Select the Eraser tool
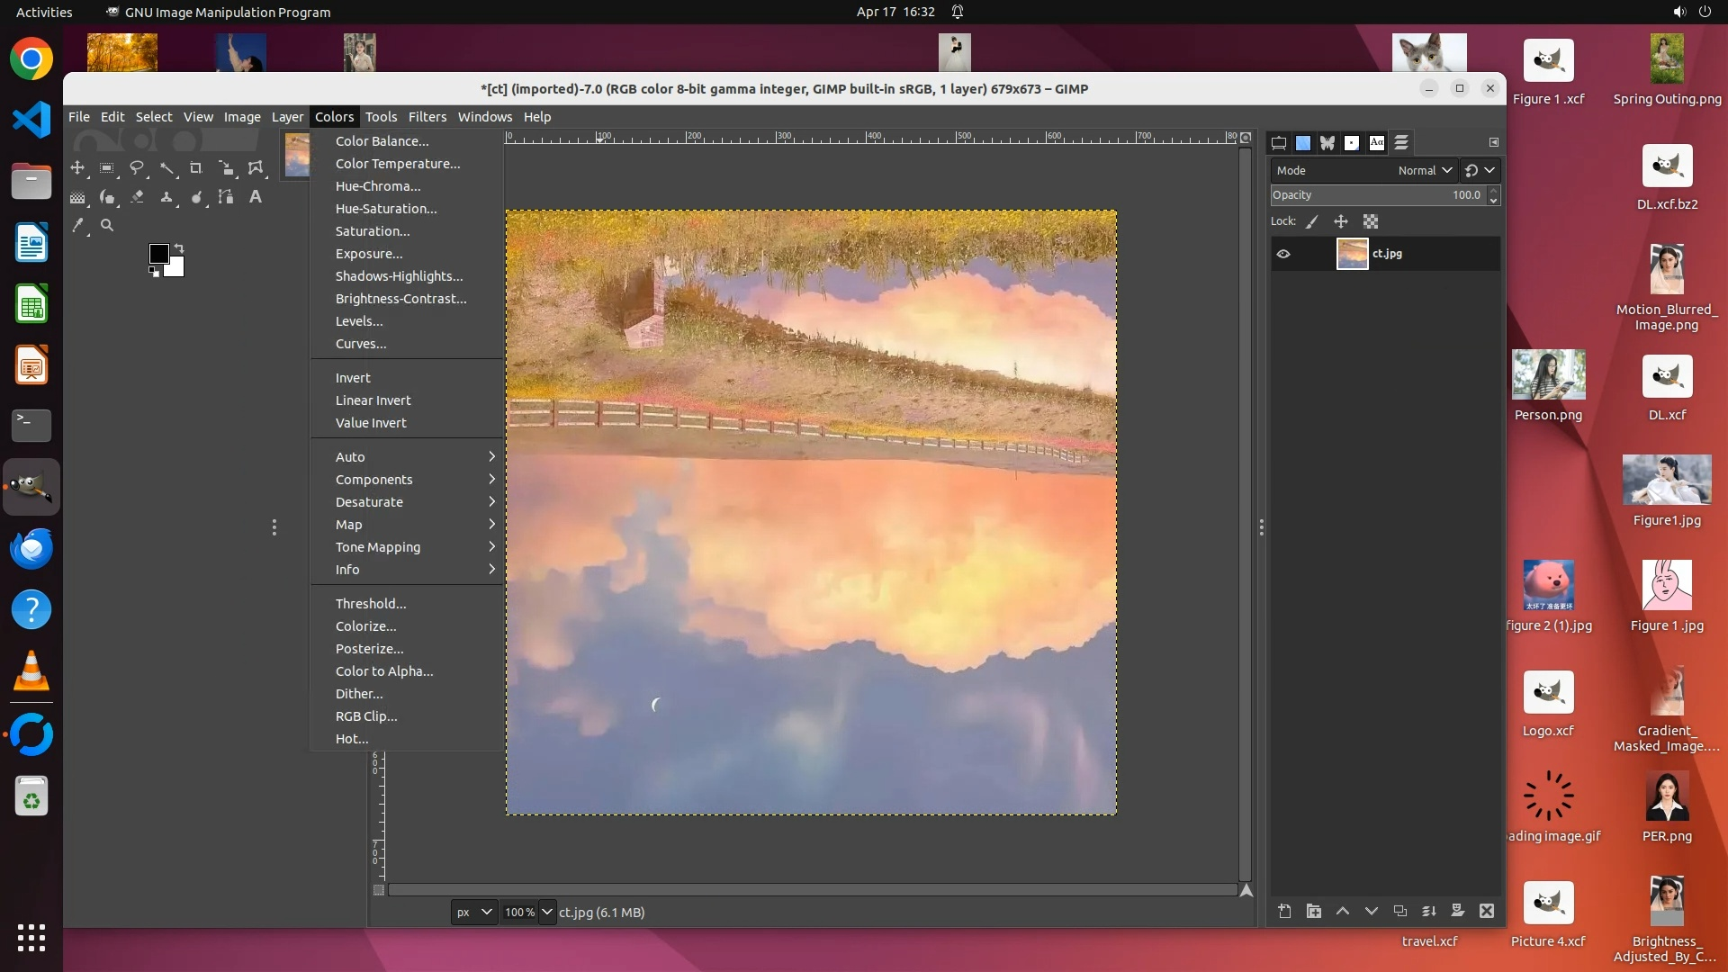The width and height of the screenshot is (1728, 972). pos(137,197)
